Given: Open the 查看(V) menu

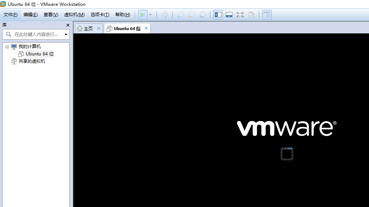Looking at the screenshot, I should pyautogui.click(x=51, y=15).
